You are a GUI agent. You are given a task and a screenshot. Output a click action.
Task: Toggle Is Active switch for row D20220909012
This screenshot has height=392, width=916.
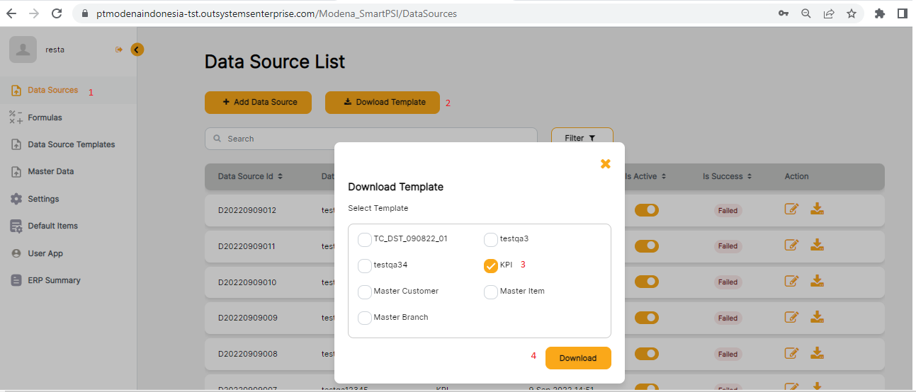(647, 210)
